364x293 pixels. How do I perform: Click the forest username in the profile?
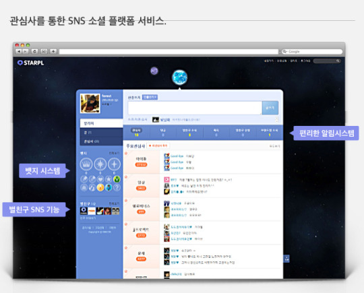107,96
